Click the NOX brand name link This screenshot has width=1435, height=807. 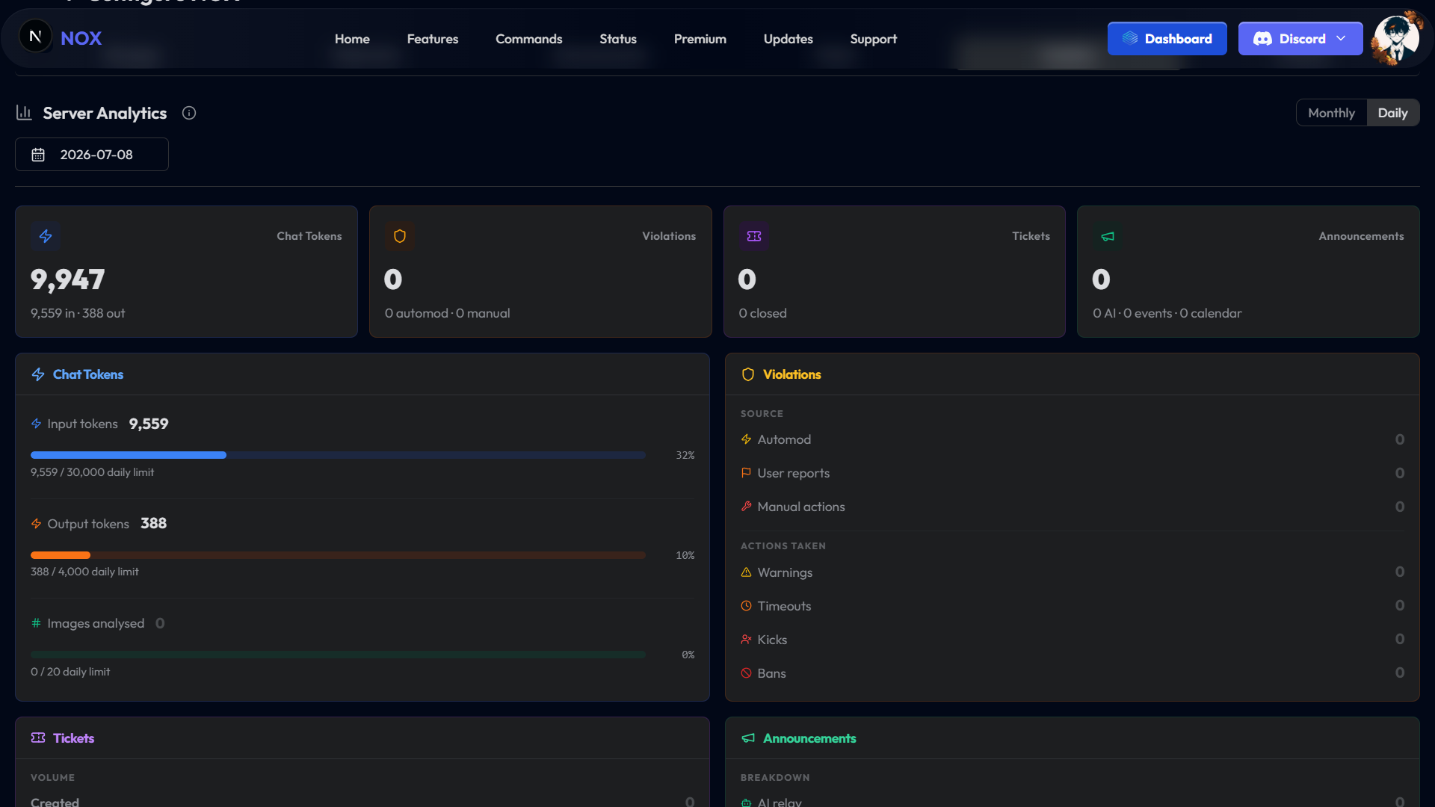[x=81, y=38]
